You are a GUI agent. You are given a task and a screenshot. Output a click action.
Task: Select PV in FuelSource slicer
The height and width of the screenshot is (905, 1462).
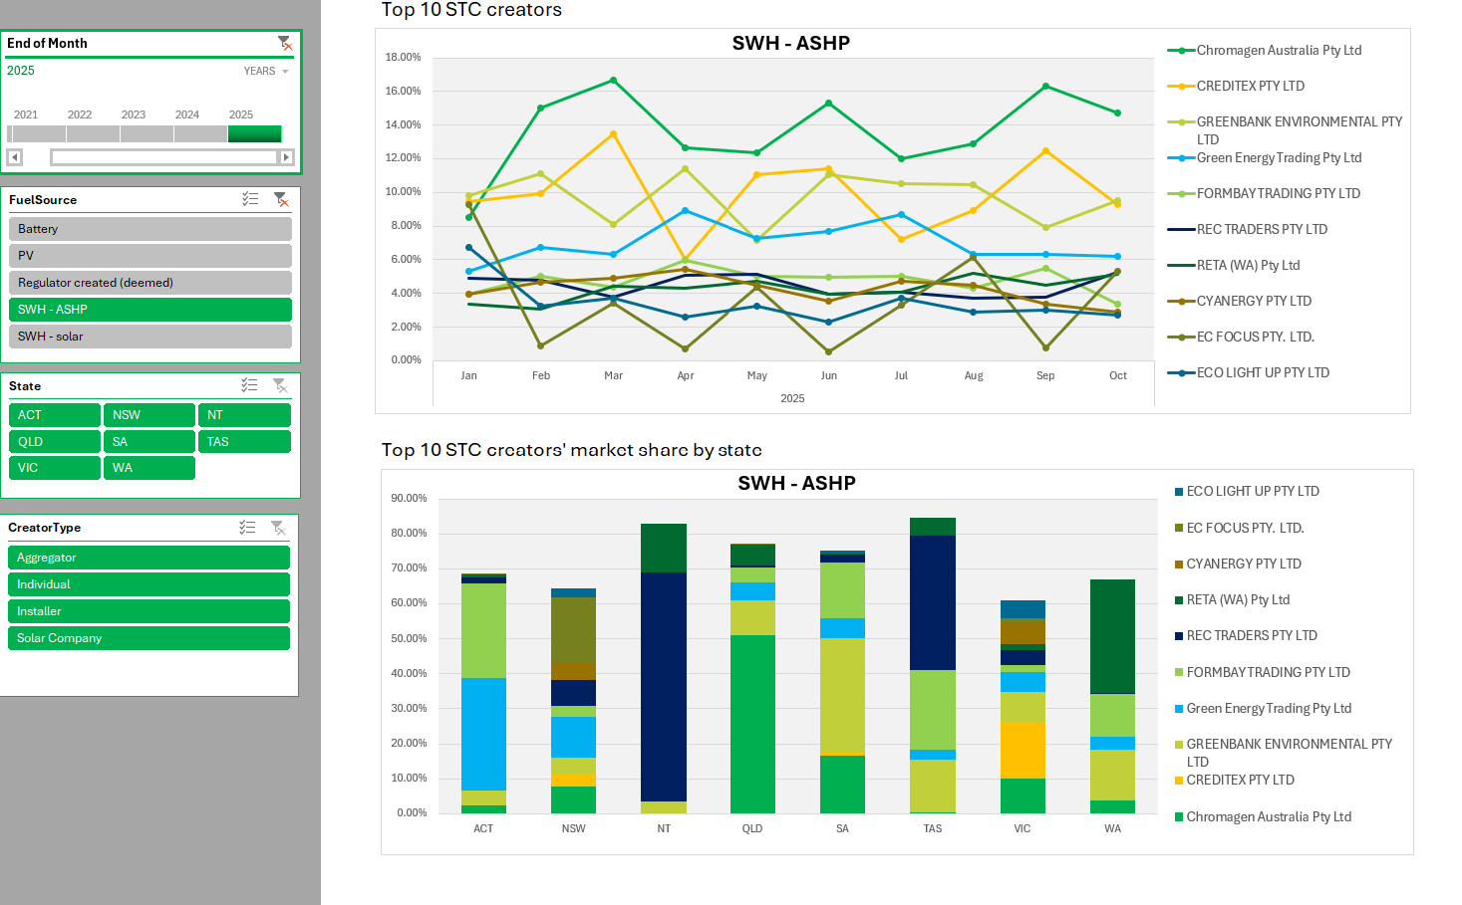point(150,256)
